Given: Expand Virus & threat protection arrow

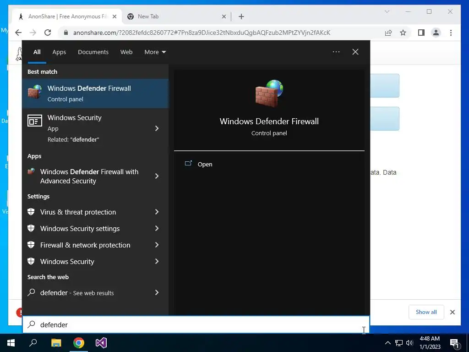Looking at the screenshot, I should point(157,212).
